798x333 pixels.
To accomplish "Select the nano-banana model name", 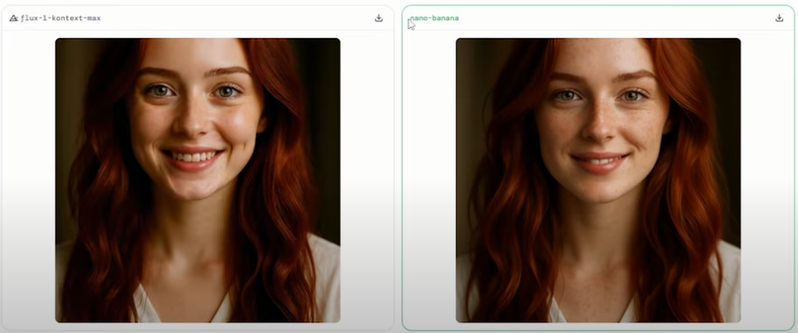I will click(434, 18).
